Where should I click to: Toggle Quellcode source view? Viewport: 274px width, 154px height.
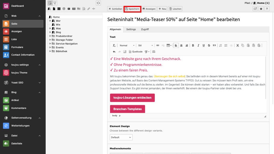136,52
